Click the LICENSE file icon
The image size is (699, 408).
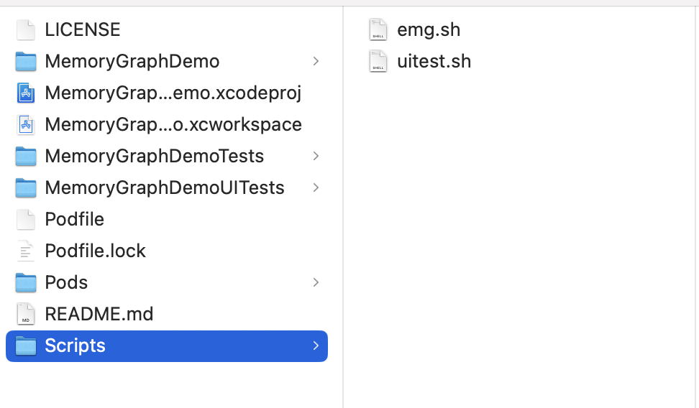(26, 29)
